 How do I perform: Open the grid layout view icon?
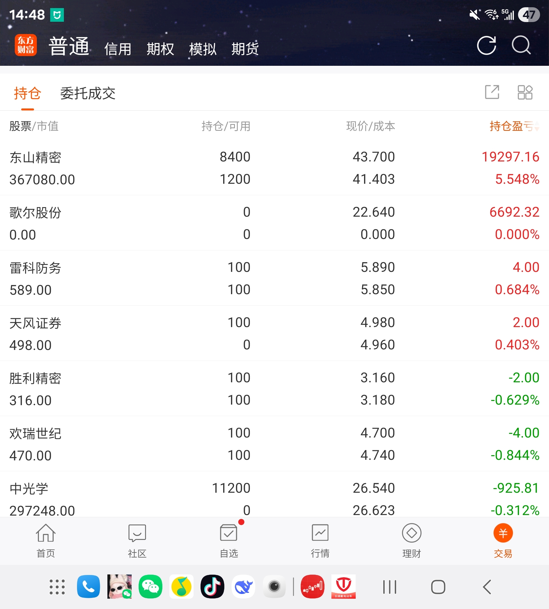525,92
